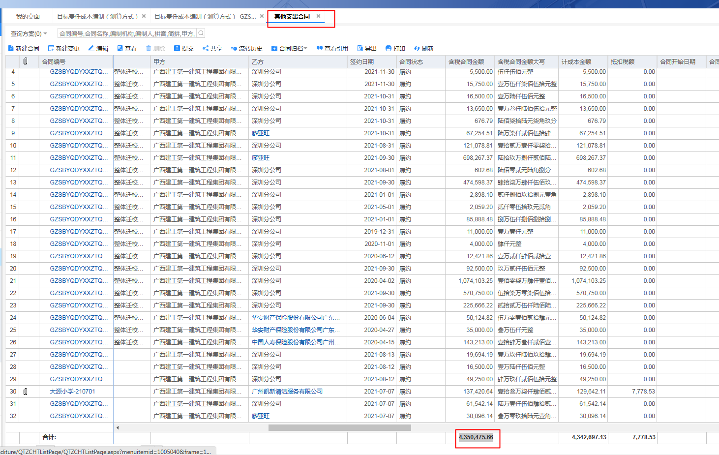
Task: Switch to 目标责任成本编制 GZS... tab
Action: (205, 16)
